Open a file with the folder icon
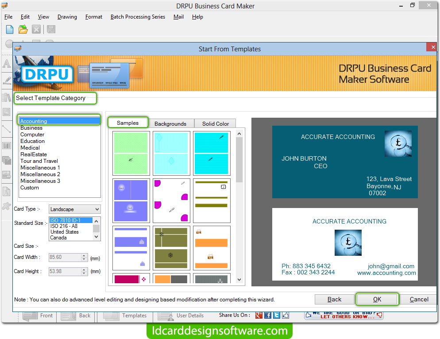Image resolution: width=440 pixels, height=339 pixels. (23, 29)
